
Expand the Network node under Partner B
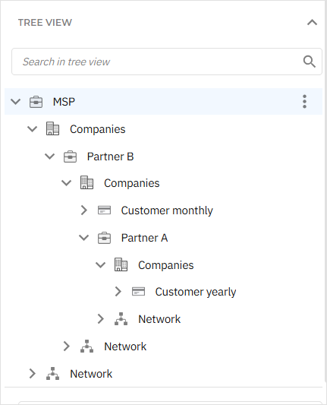pos(67,346)
